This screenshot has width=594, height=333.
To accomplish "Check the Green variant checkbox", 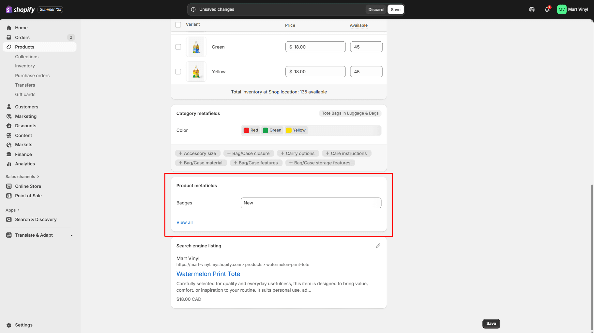I will point(178,47).
